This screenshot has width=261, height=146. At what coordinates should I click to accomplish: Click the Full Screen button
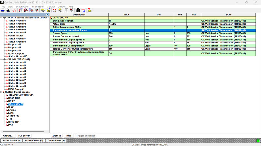coord(24,136)
